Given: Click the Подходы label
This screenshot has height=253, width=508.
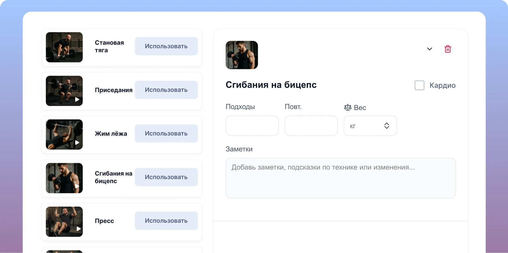Looking at the screenshot, I should [x=240, y=107].
